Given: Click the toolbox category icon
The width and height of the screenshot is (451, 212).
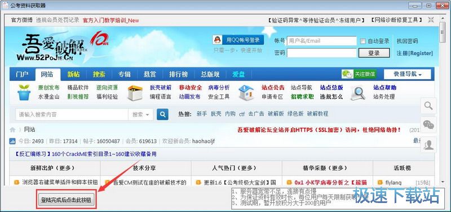Looking at the screenshot, I should tap(135, 93).
